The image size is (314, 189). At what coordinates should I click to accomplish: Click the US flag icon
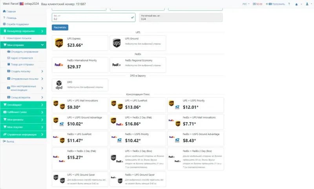(x=22, y=4)
